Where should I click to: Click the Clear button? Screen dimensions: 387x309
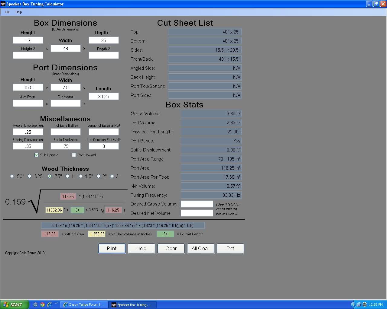171,248
